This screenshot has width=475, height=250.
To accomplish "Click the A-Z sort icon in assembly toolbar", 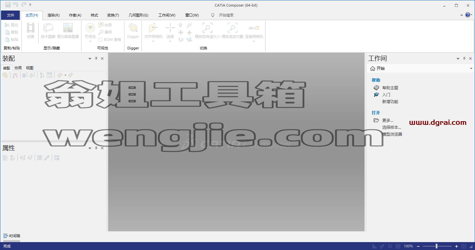I will (42, 75).
